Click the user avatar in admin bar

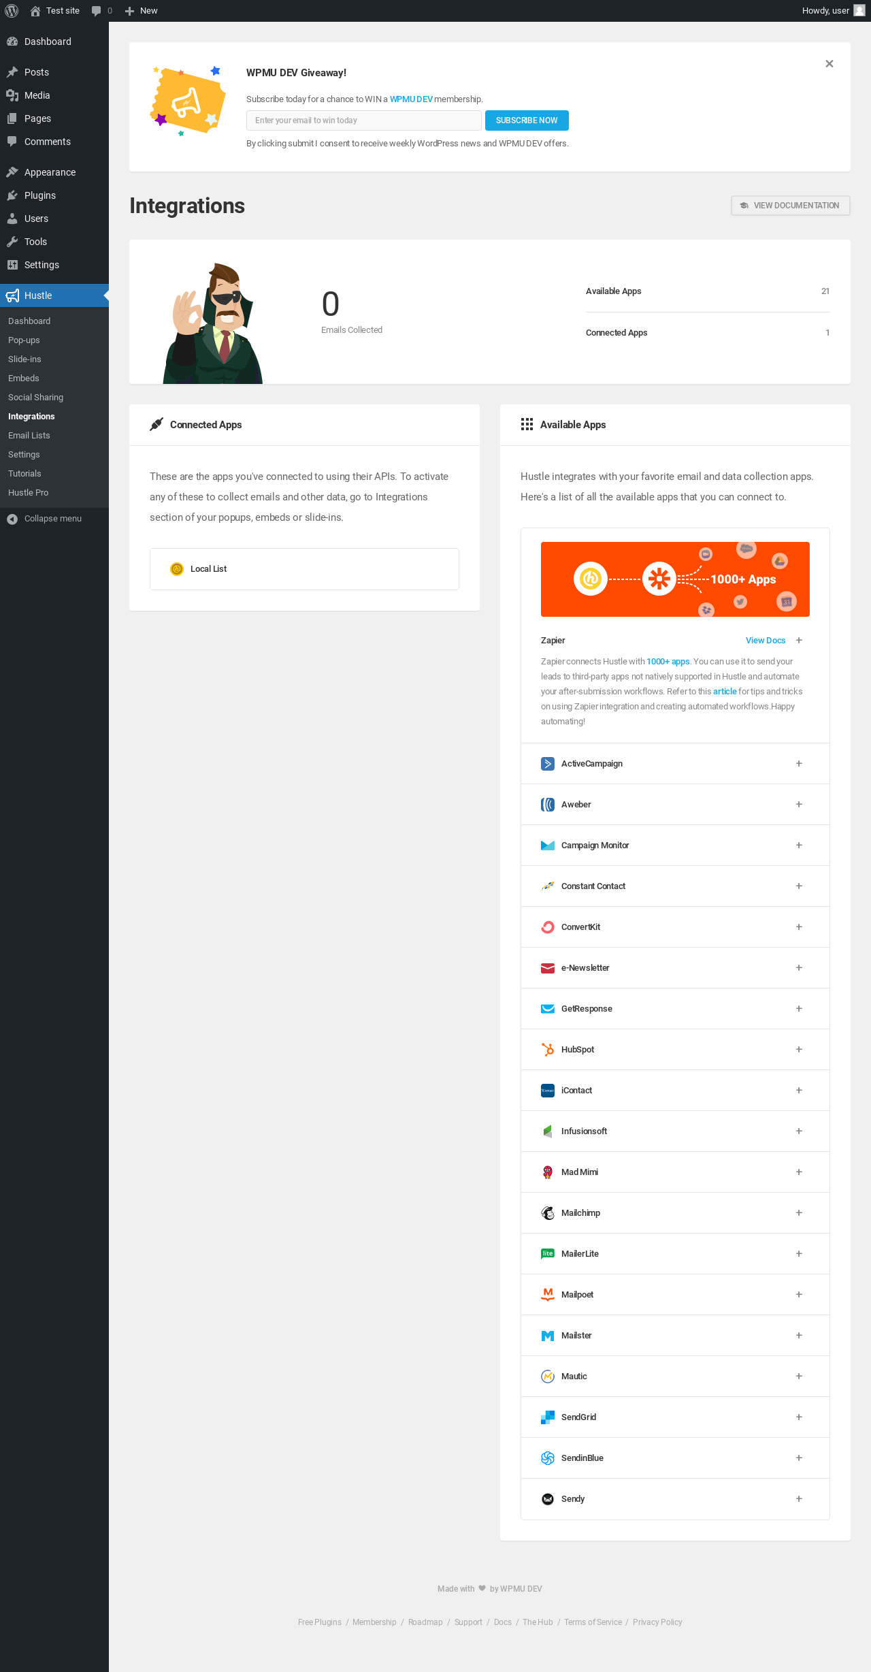(859, 10)
